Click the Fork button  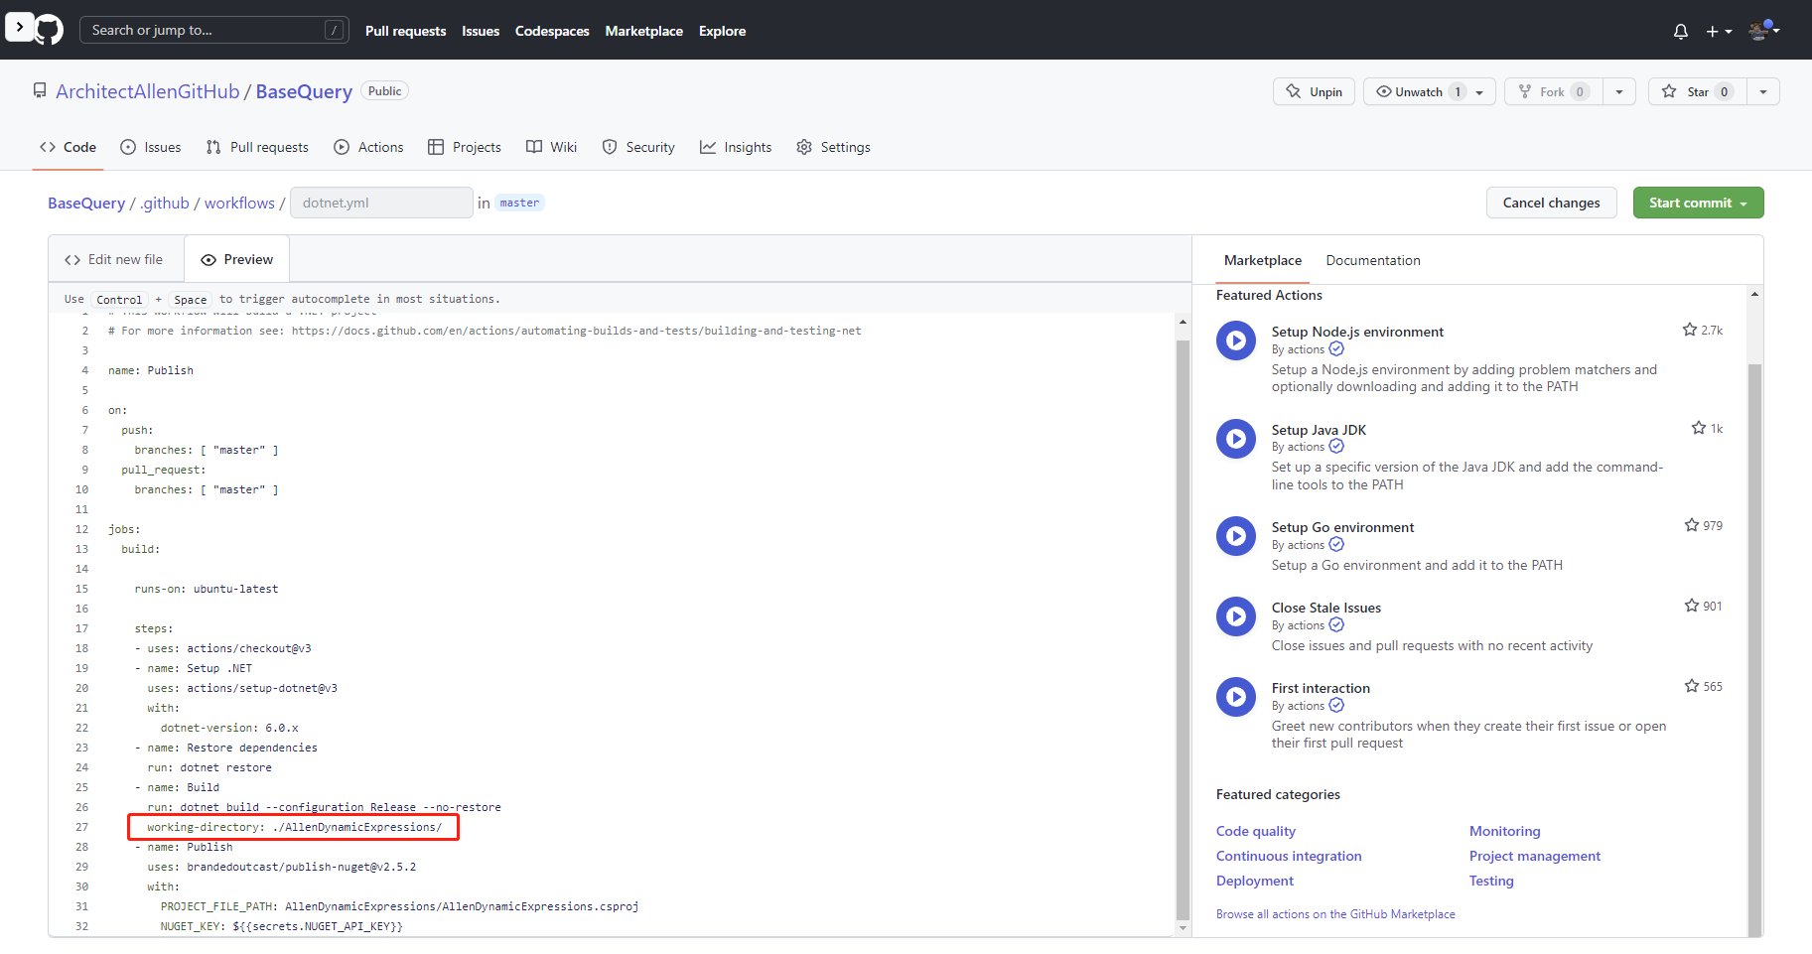1554,91
